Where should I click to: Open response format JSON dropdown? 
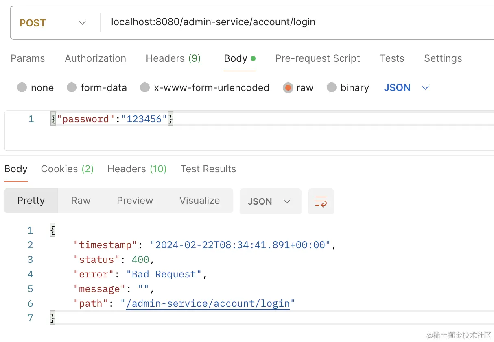[270, 201]
